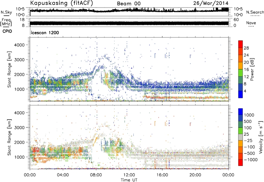Click the 'Slant Range [km]' label of velocity panel
The height and width of the screenshot is (182, 264).
coord(9,137)
